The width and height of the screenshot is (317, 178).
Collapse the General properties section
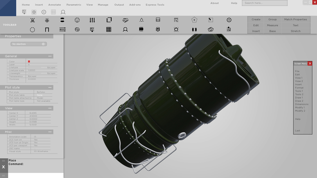[x=50, y=56]
